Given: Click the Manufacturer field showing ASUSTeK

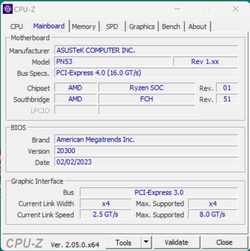Looking at the screenshot, I should pyautogui.click(x=146, y=50).
